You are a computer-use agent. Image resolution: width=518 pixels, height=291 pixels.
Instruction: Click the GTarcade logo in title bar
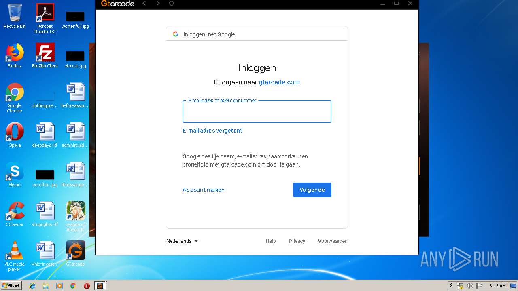click(x=117, y=4)
